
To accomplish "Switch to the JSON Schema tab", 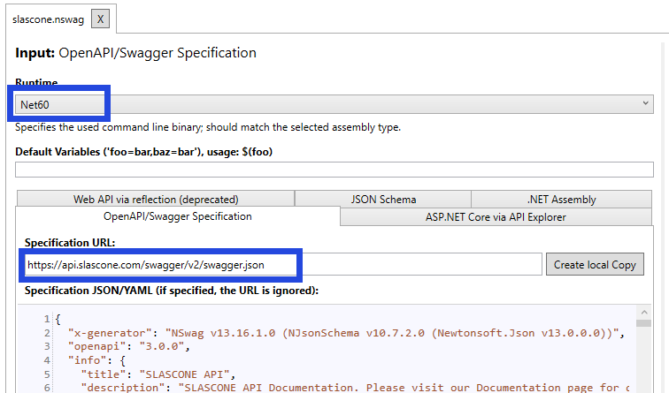I will click(x=383, y=199).
